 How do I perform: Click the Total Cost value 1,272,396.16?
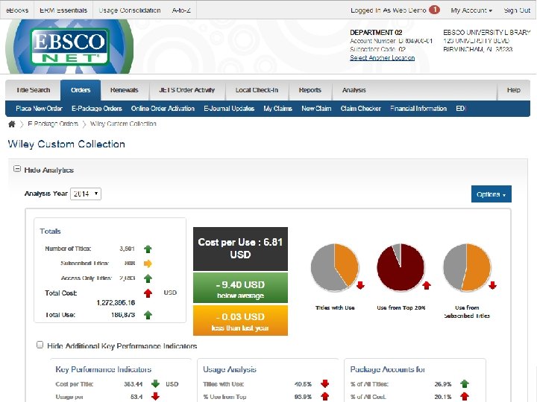116,302
